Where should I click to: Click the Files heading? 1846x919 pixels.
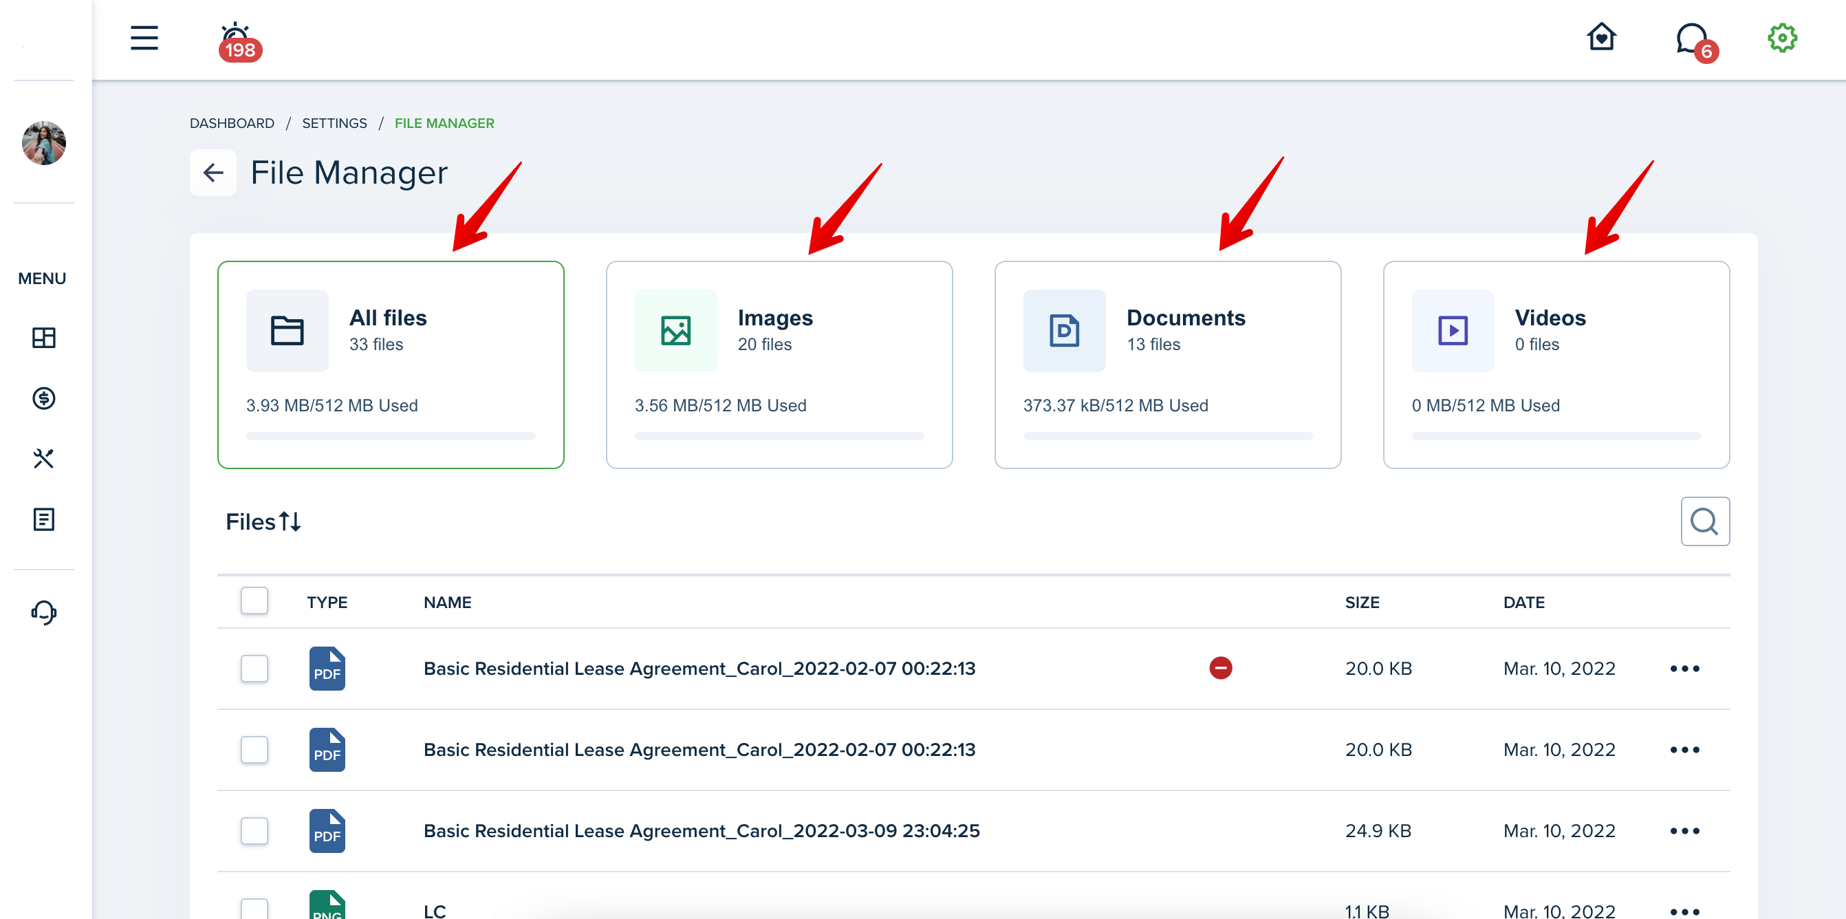pos(250,521)
